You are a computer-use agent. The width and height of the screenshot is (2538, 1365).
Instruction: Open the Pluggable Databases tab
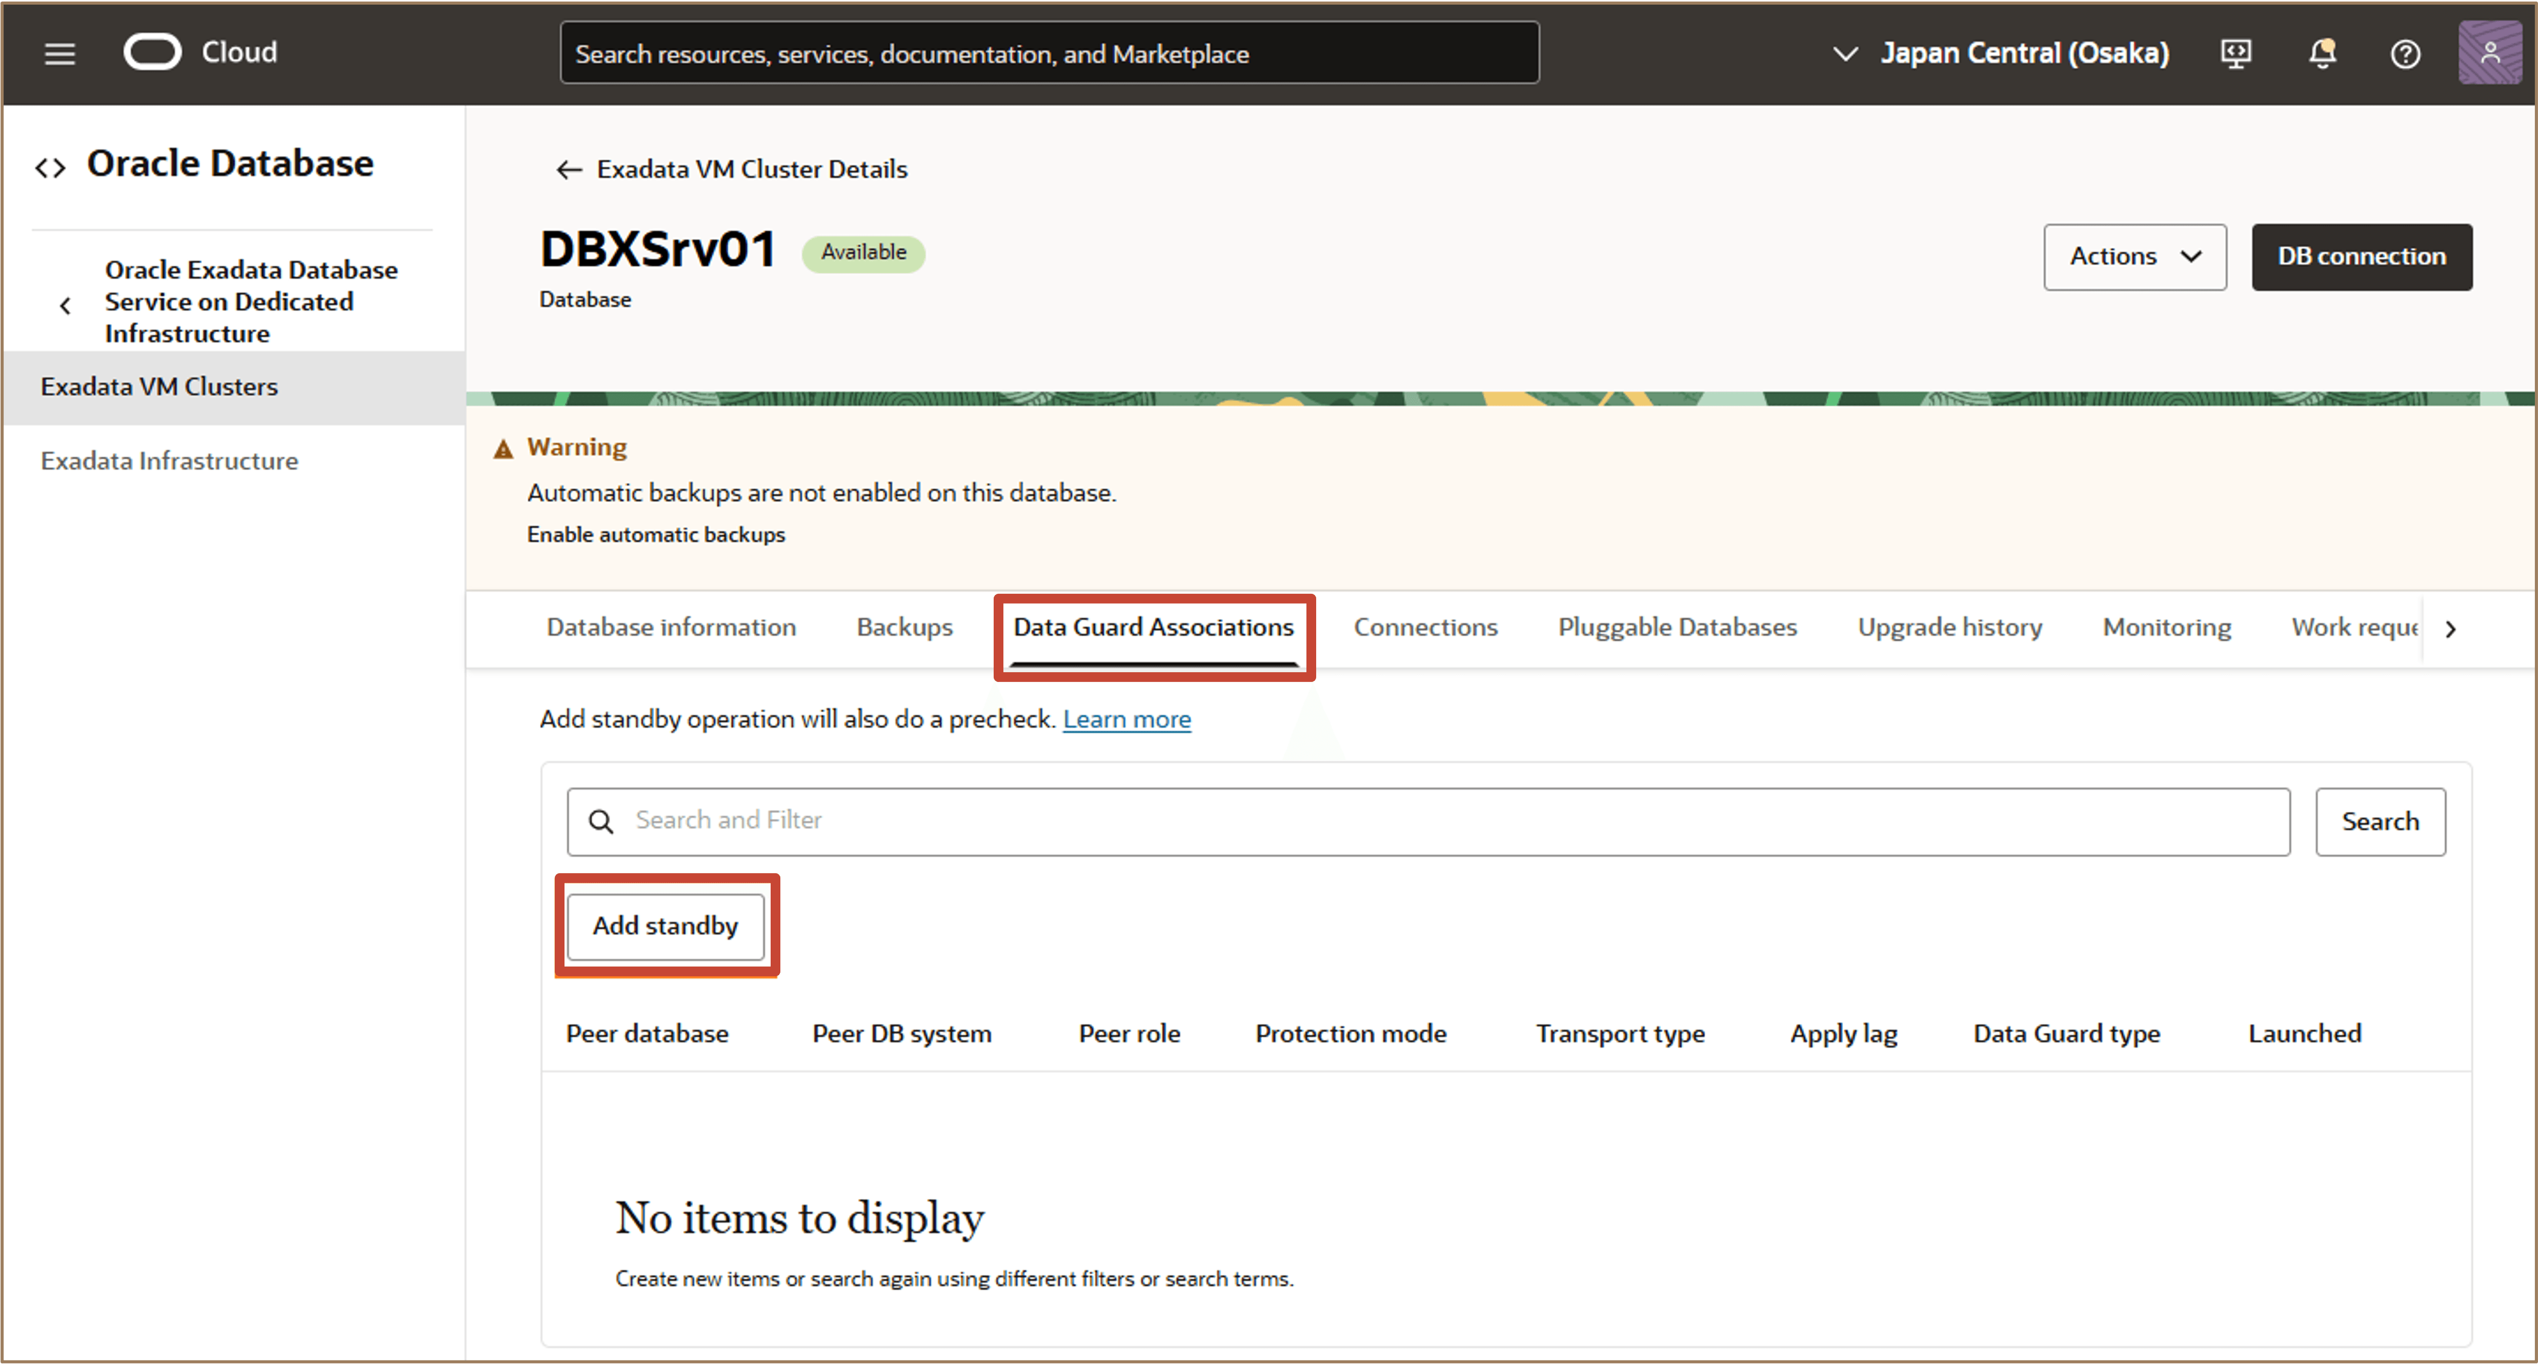click(1677, 627)
